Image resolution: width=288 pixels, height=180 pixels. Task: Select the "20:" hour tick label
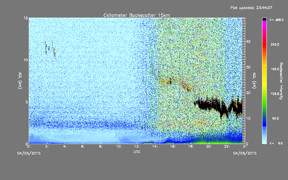pos(209,147)
